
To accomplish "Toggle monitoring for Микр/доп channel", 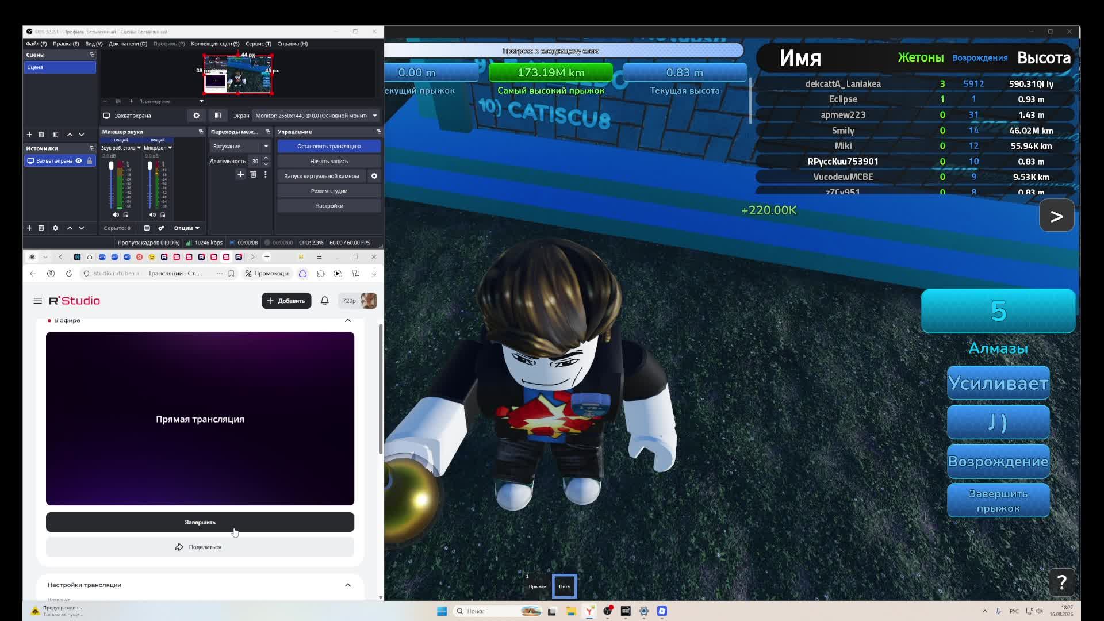I will [163, 215].
